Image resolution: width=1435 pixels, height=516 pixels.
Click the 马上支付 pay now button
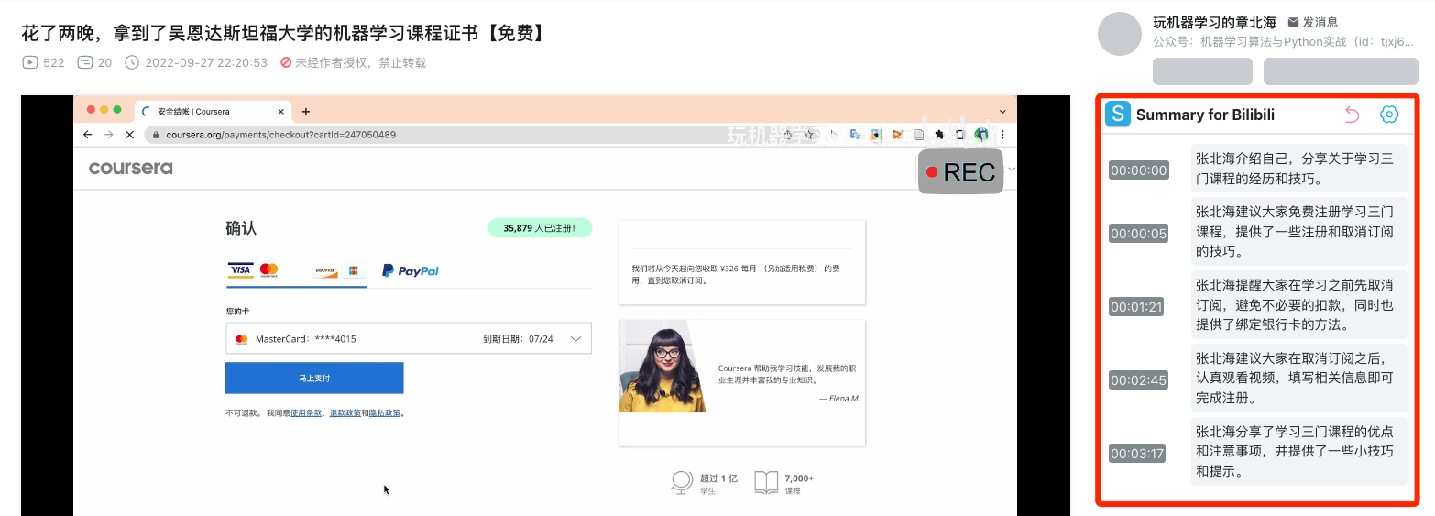pyautogui.click(x=314, y=378)
